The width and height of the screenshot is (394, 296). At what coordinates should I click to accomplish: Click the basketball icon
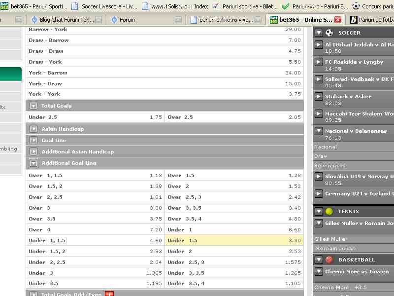329,259
